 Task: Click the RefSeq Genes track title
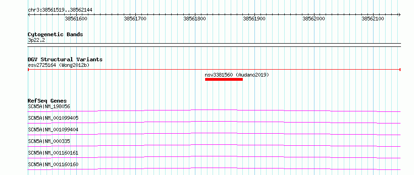tap(47, 101)
